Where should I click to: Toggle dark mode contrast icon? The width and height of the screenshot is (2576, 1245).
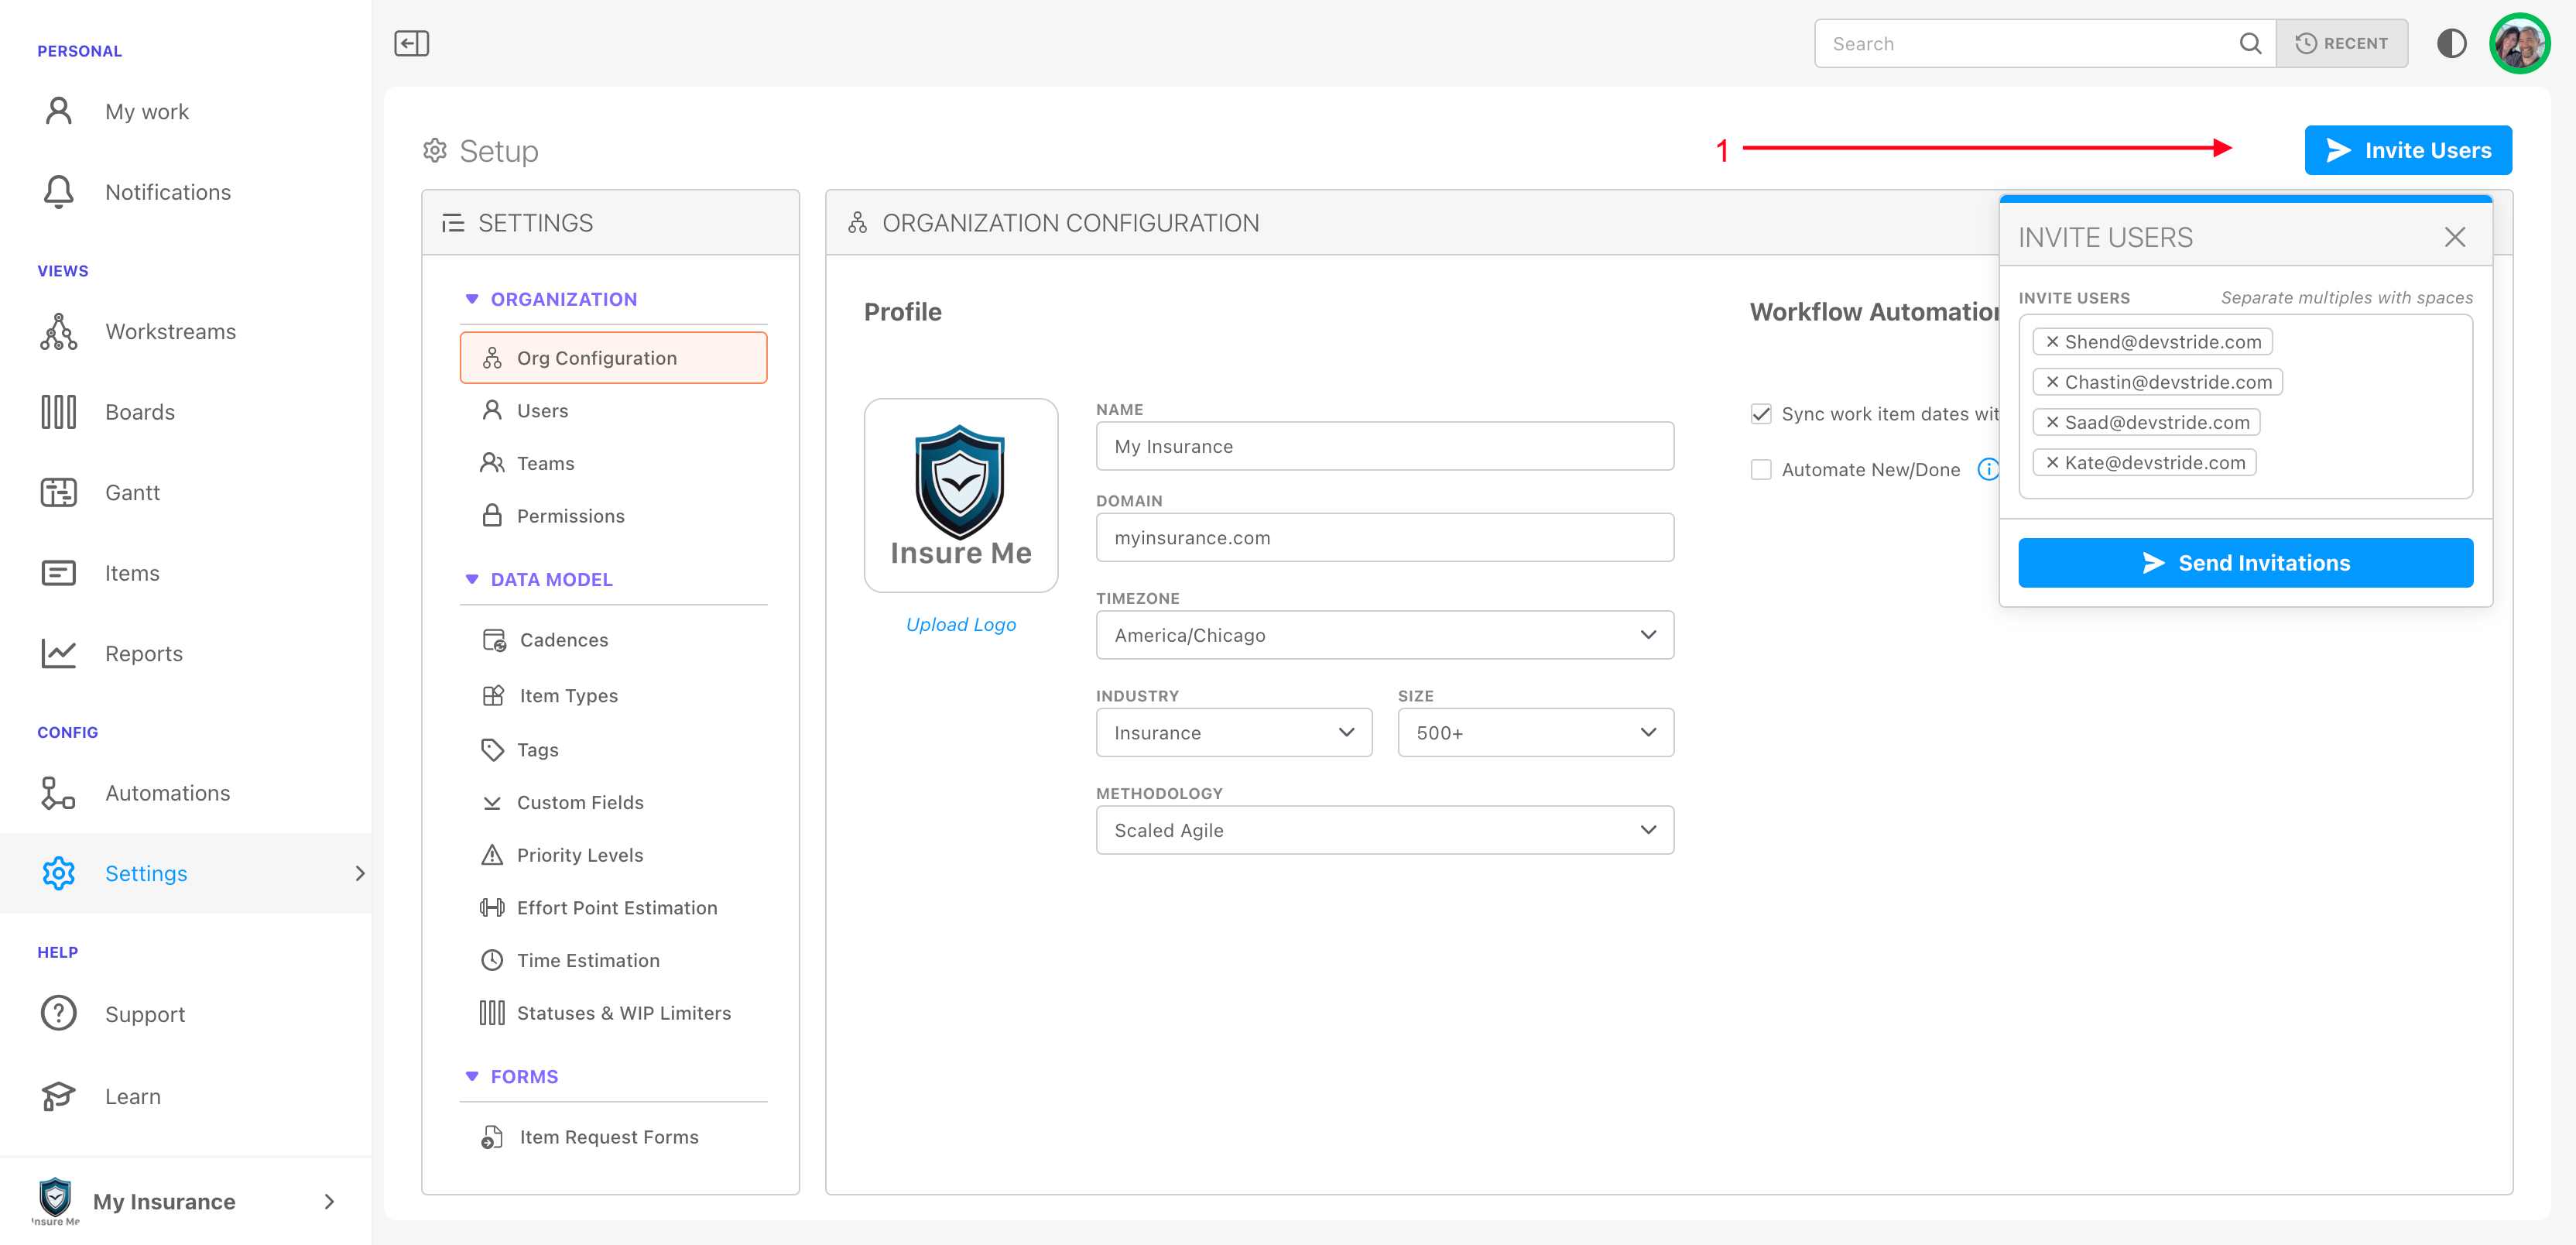point(2451,44)
